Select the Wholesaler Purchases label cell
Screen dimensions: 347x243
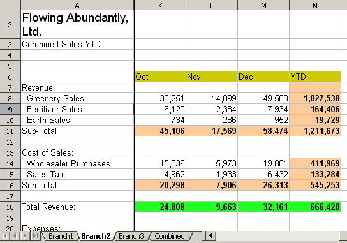77,163
